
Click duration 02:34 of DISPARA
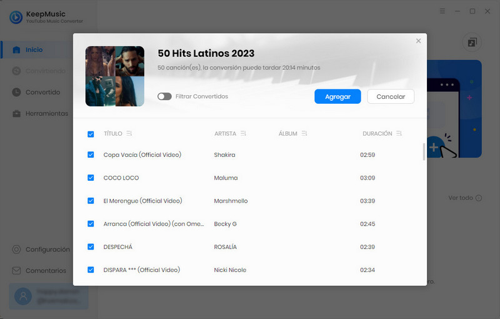pos(367,270)
